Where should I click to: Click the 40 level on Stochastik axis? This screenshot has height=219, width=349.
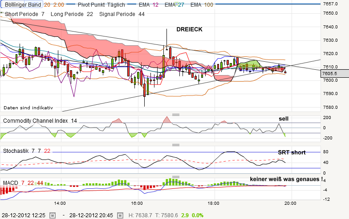pyautogui.click(x=326, y=163)
